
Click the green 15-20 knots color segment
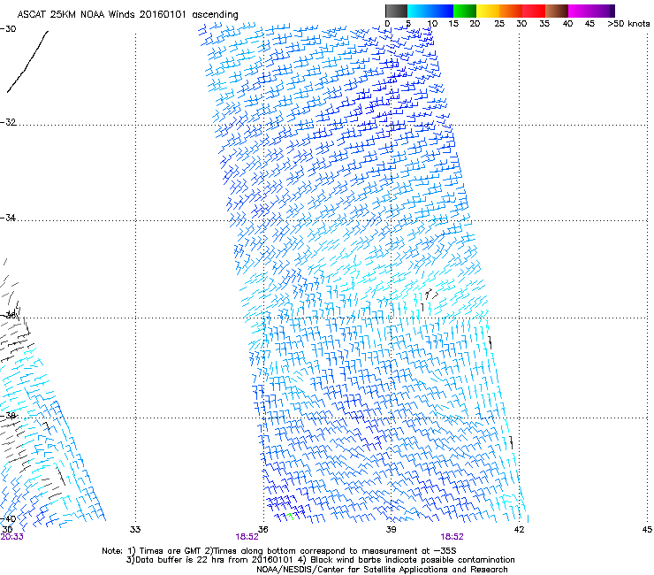pyautogui.click(x=465, y=11)
